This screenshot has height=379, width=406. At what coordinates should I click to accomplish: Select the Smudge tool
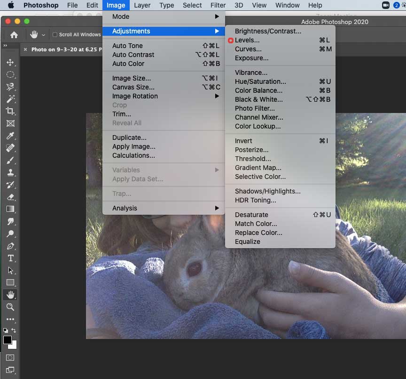pyautogui.click(x=10, y=221)
